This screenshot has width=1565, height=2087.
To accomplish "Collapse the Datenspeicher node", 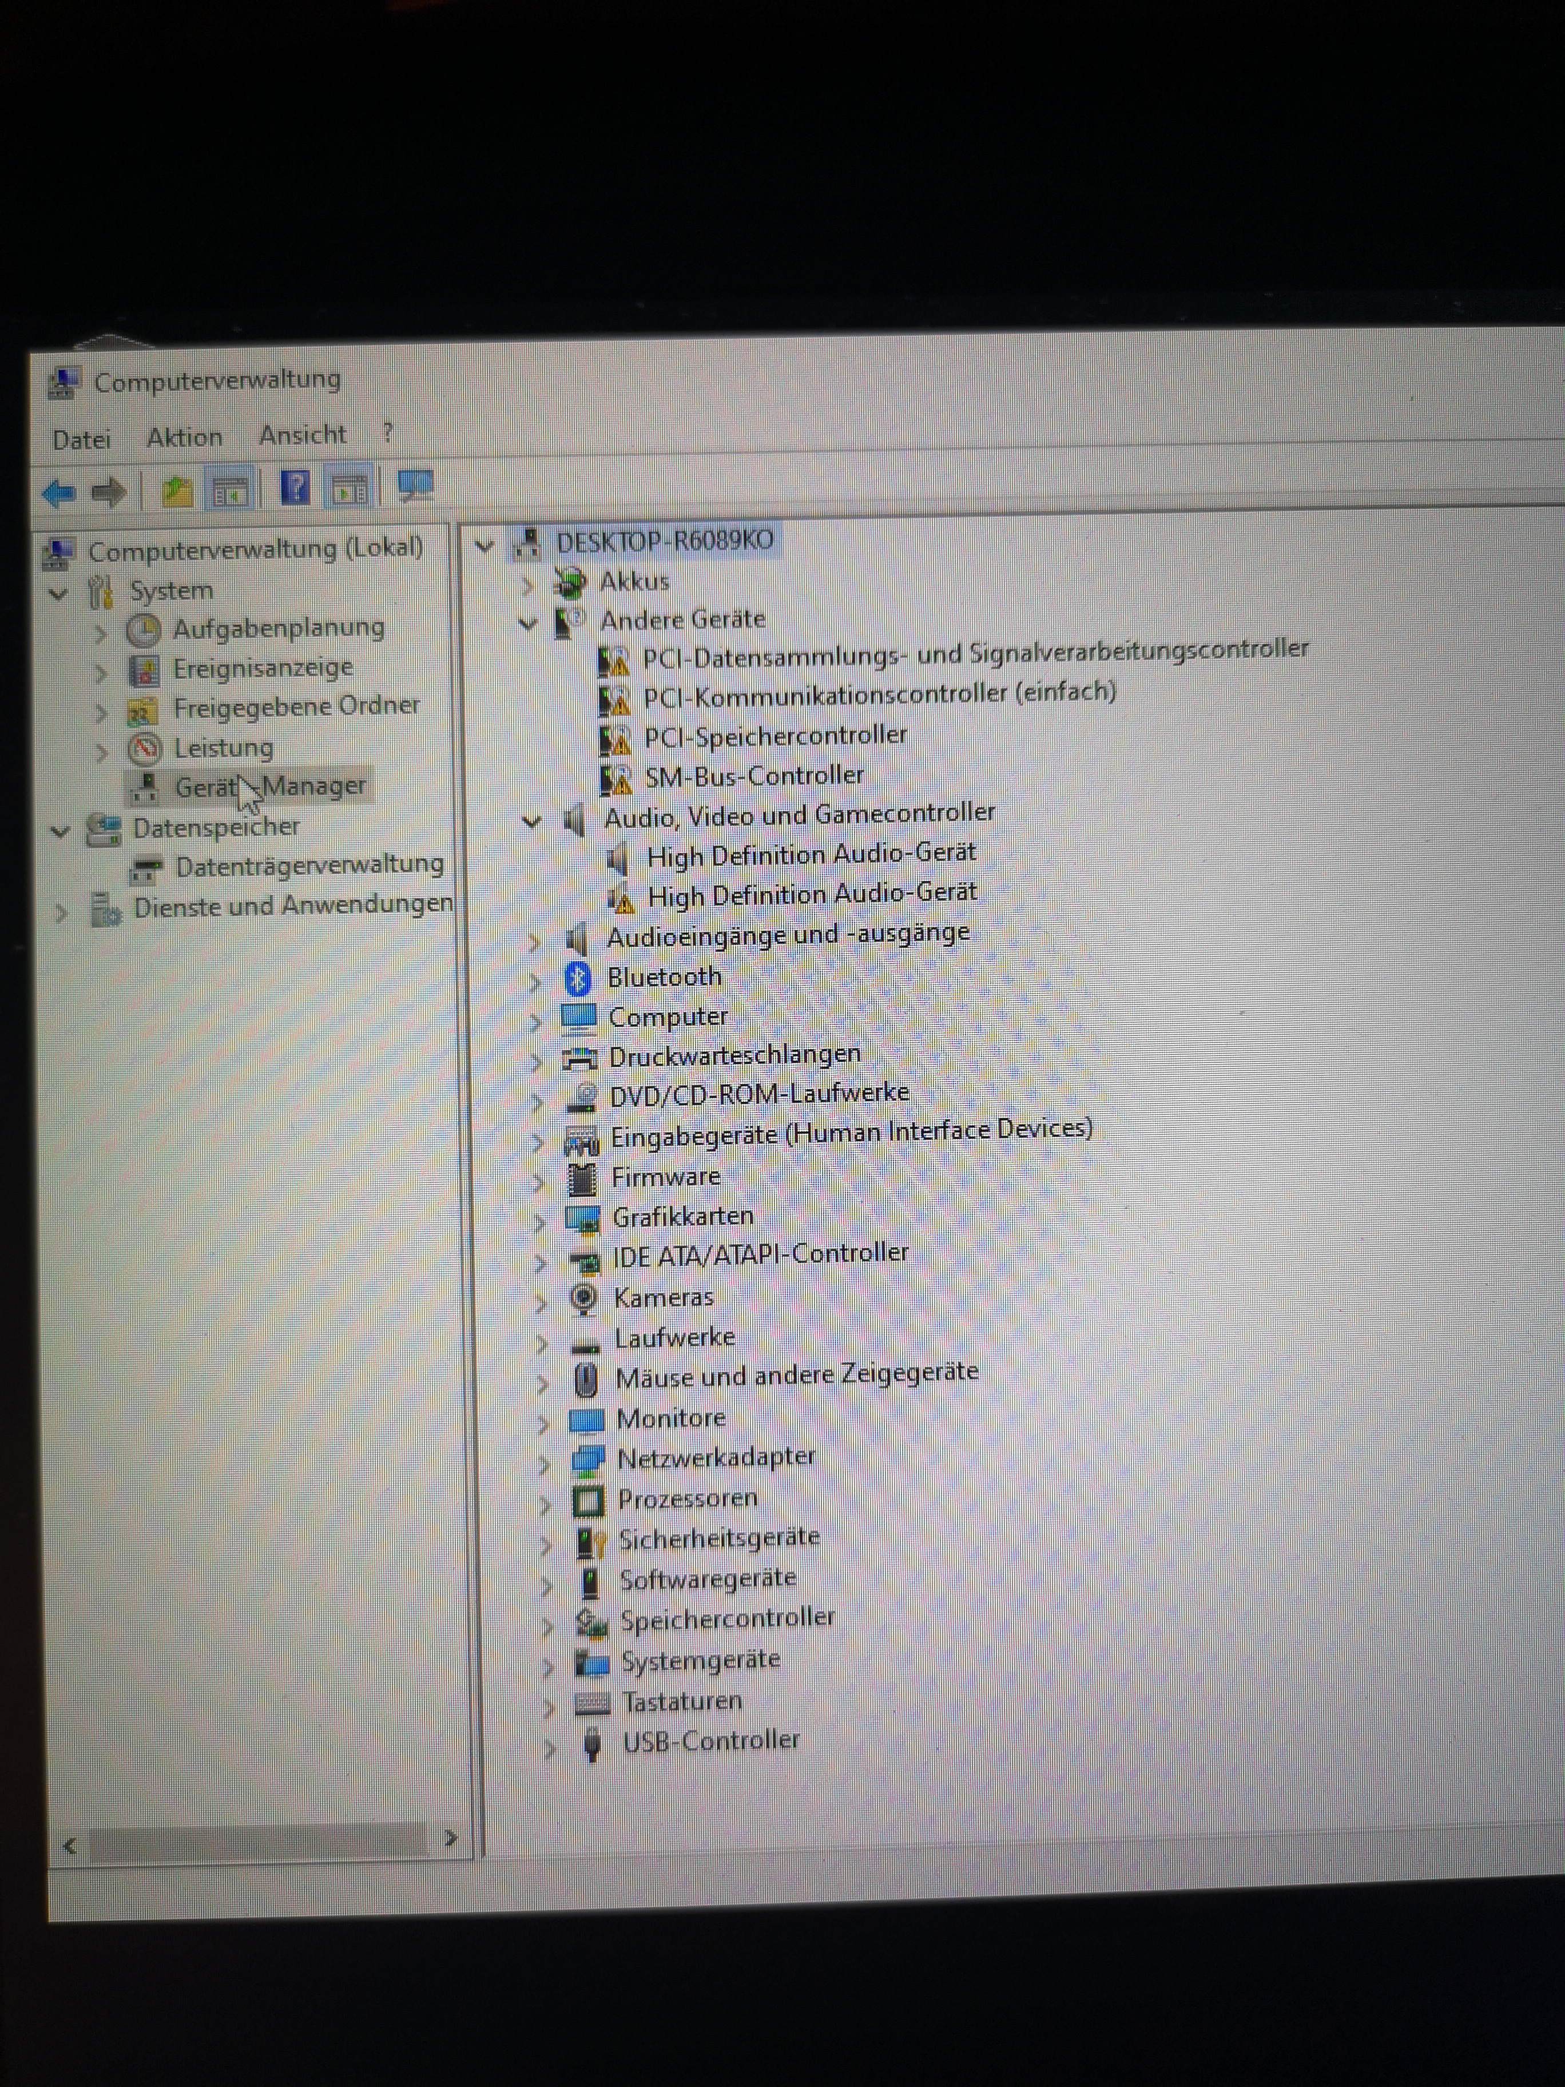I will pyautogui.click(x=59, y=832).
